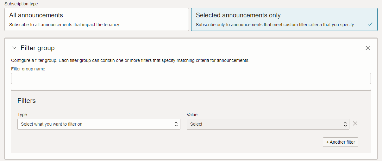Select the All announcements subscription card

(x=97, y=19)
